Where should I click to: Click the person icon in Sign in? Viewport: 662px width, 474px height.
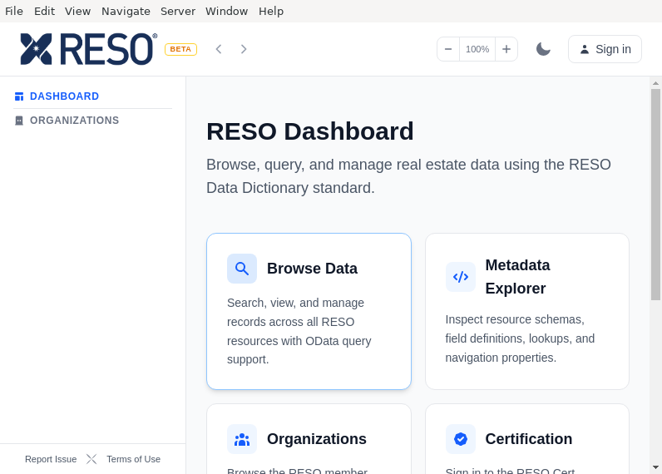click(585, 49)
